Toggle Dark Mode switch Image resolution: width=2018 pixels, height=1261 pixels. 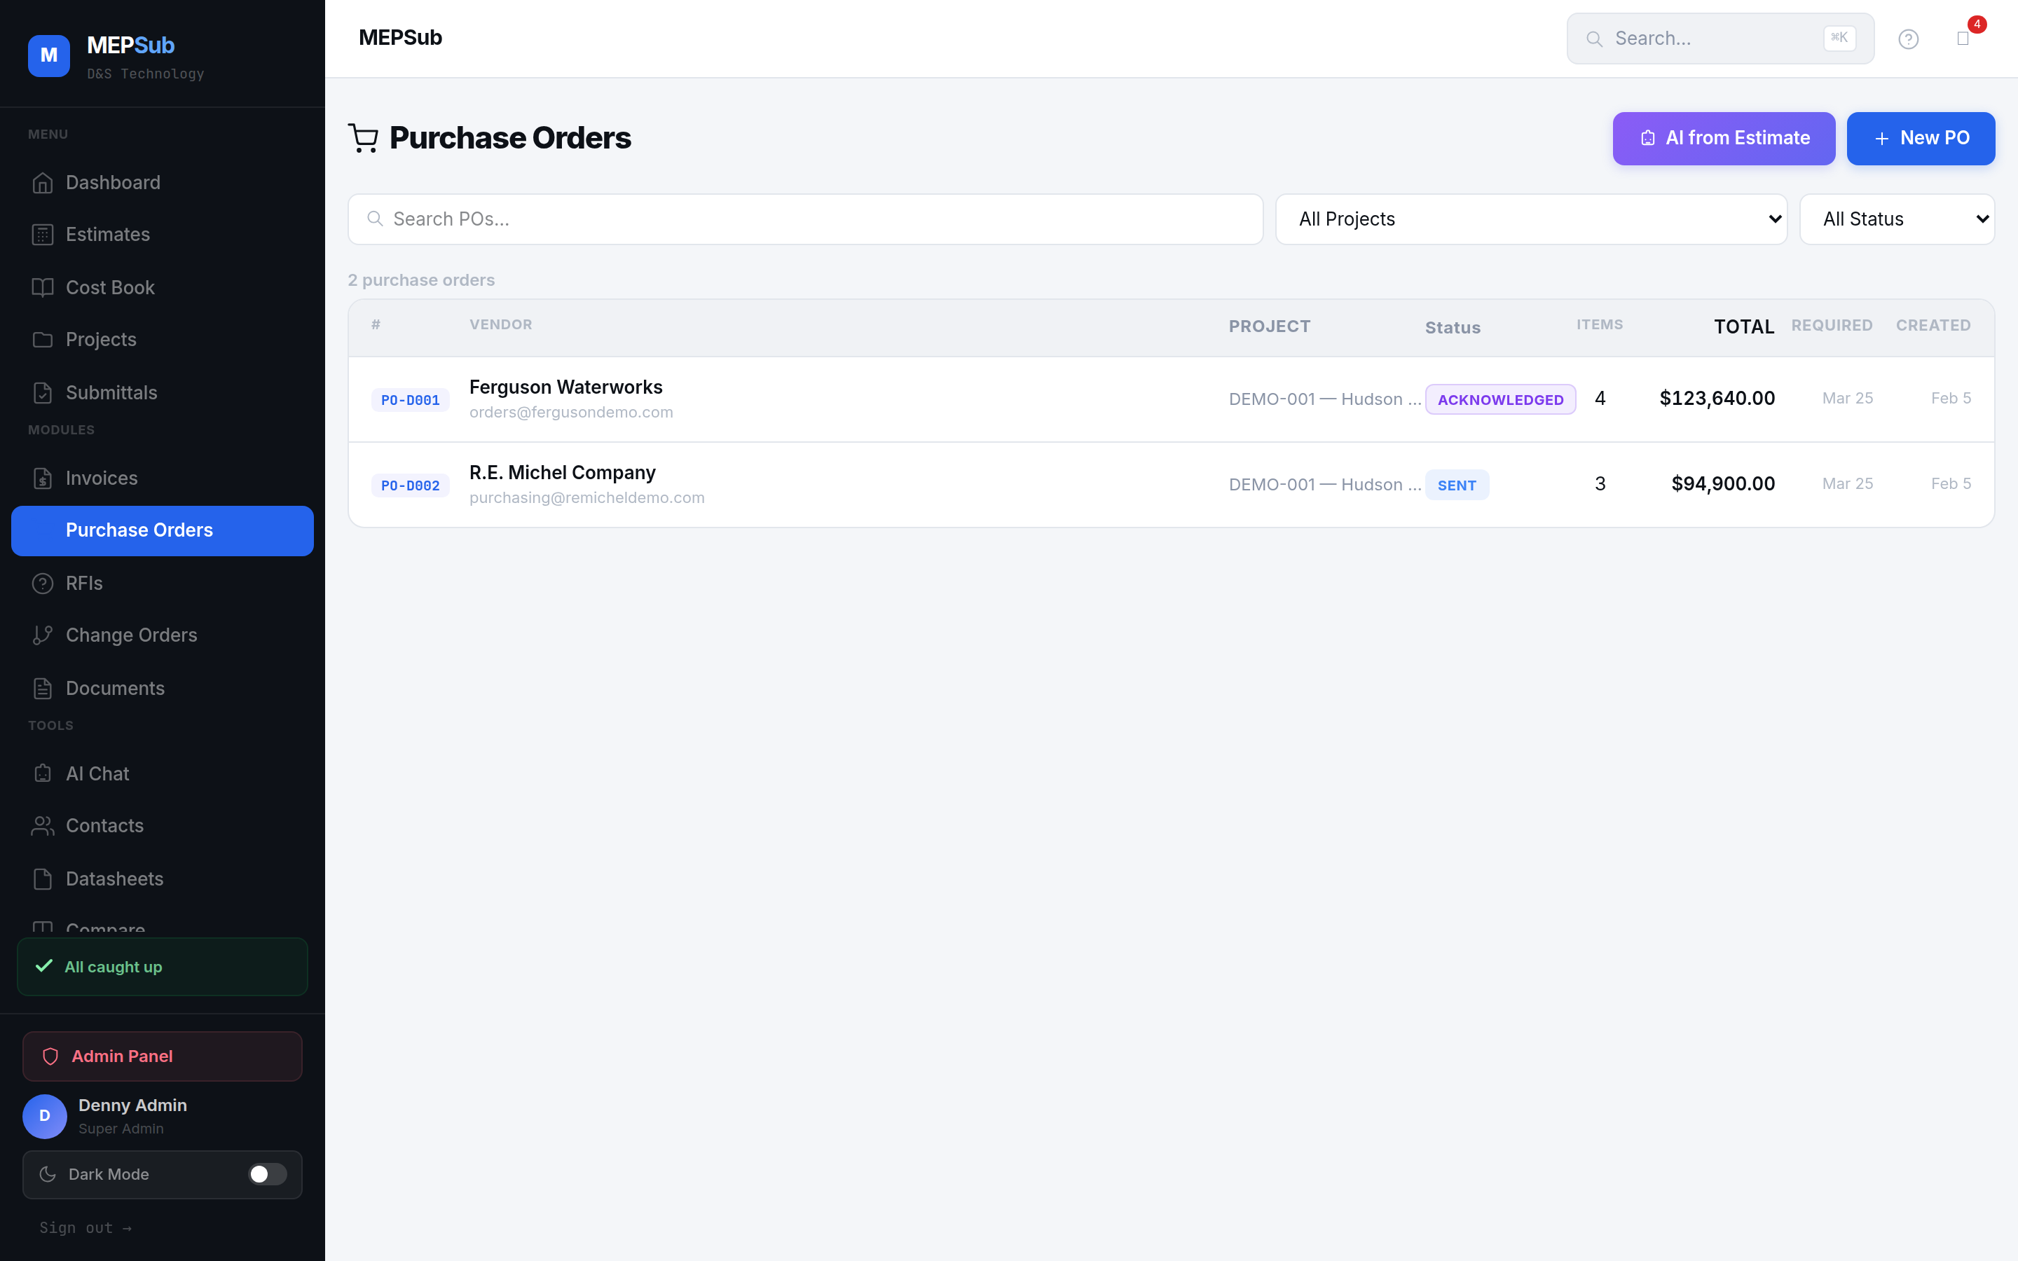[x=267, y=1173]
